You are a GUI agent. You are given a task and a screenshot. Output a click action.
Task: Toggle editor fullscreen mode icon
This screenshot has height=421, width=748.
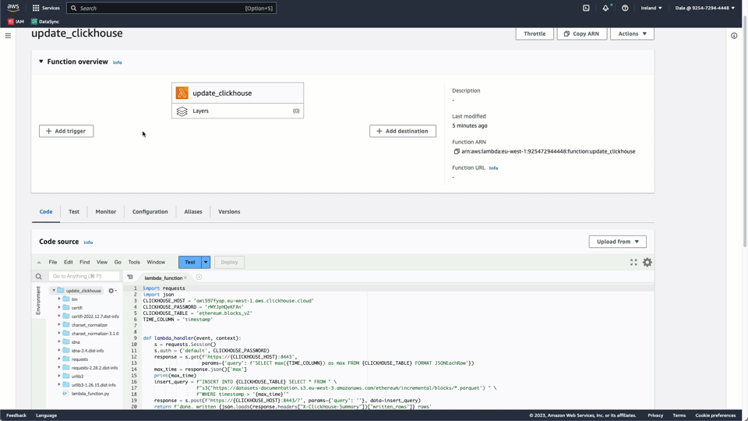[633, 263]
